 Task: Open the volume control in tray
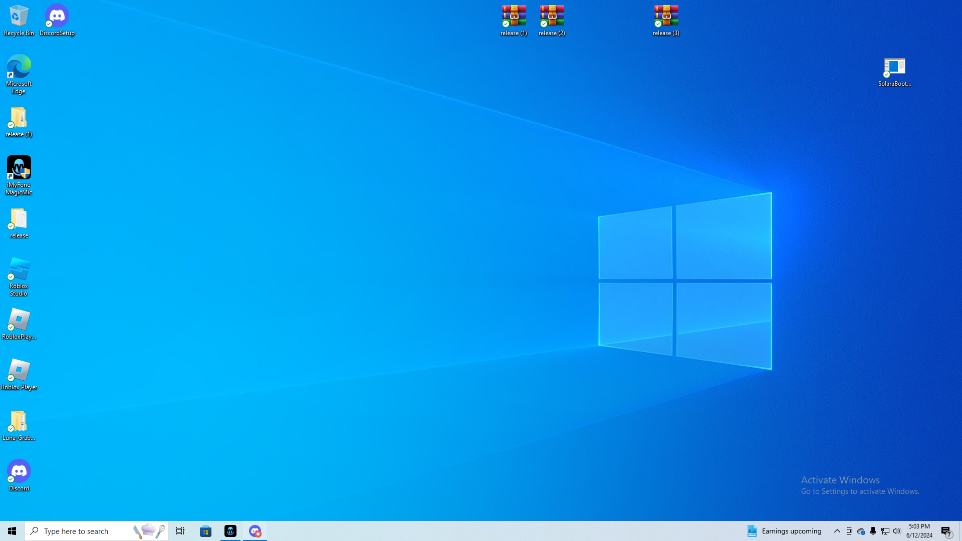(897, 531)
